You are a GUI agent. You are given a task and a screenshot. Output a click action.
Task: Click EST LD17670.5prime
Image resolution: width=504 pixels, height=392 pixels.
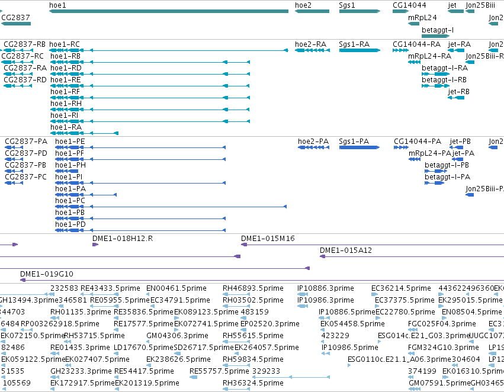[144, 348]
